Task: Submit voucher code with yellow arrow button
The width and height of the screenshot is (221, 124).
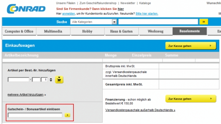Action: click(x=67, y=115)
